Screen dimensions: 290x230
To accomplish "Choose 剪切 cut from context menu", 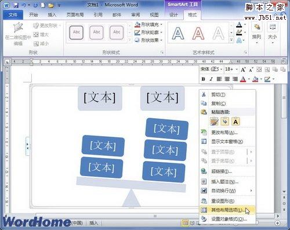I will pyautogui.click(x=227, y=94).
